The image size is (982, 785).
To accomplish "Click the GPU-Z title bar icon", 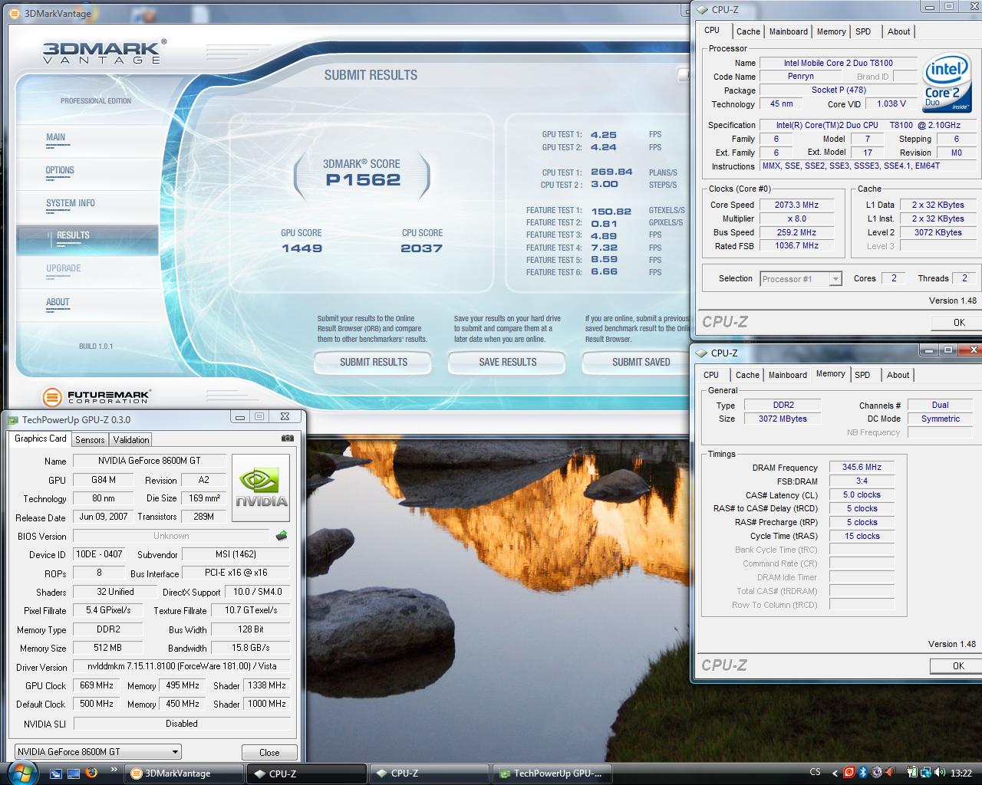I will pos(12,419).
